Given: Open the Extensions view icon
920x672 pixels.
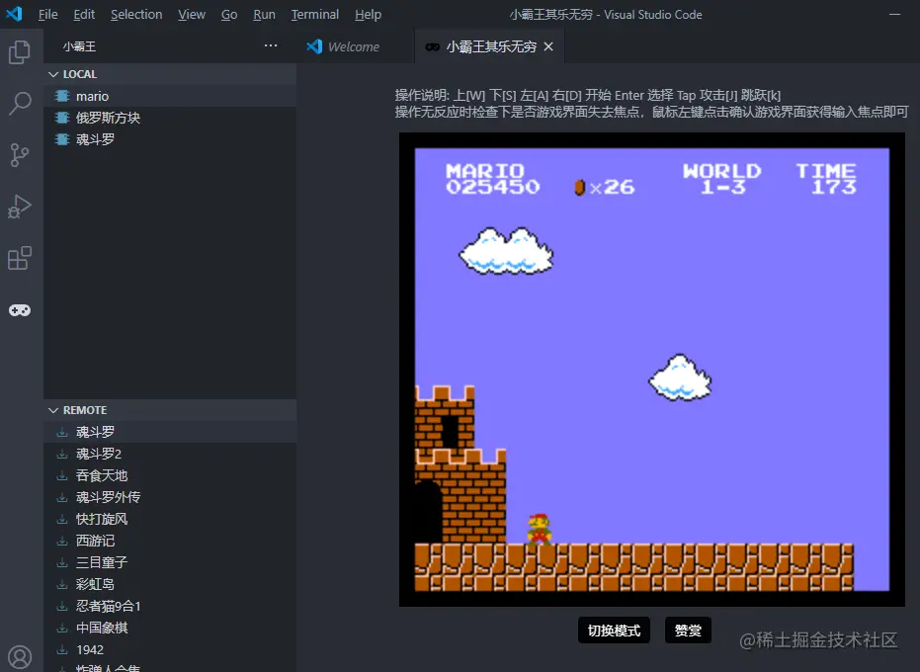Looking at the screenshot, I should pos(20,258).
